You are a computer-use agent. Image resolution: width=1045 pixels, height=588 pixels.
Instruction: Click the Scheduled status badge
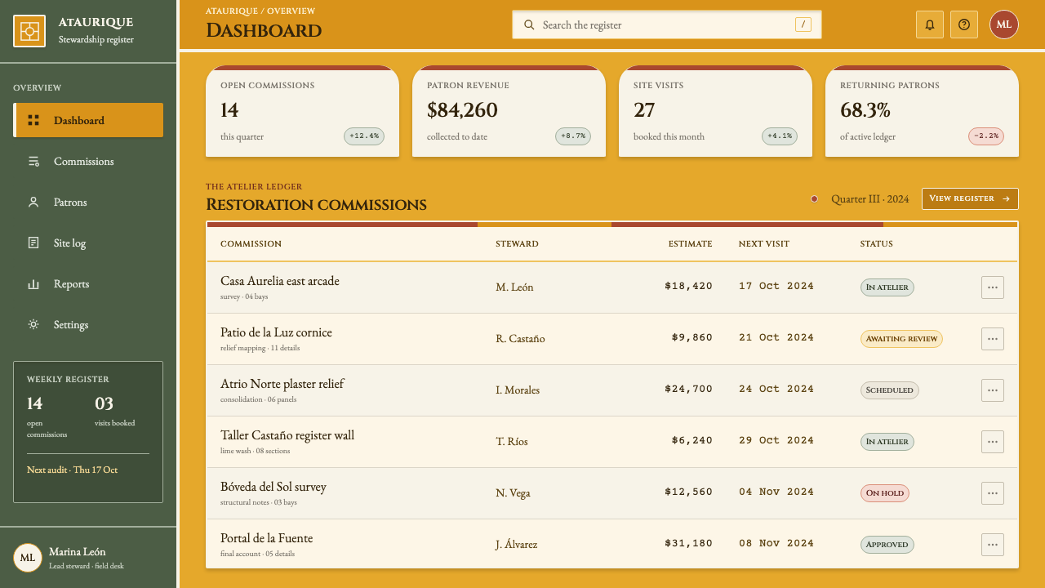tap(890, 390)
